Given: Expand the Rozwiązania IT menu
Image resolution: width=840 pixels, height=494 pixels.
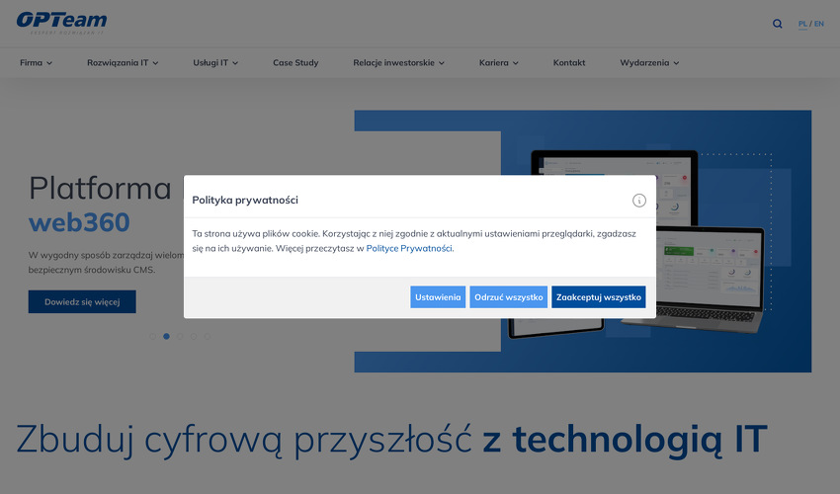Looking at the screenshot, I should coord(123,62).
